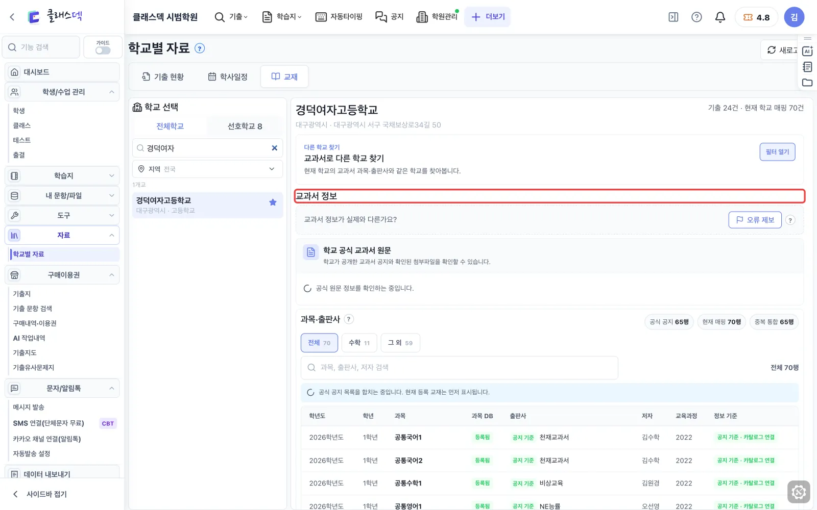
Task: Click the 과목, 출판사, 저자 검색 field
Action: (460, 368)
